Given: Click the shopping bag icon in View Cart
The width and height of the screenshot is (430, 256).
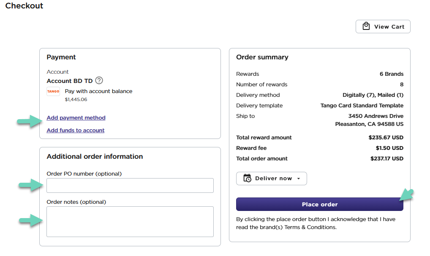Looking at the screenshot, I should point(366,27).
